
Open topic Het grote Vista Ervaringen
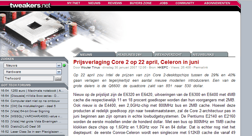(36, 122)
